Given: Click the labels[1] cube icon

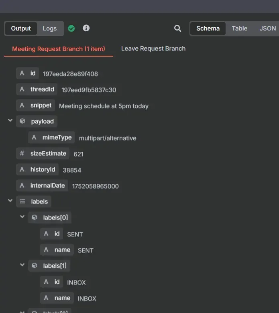Looking at the screenshot, I should 35,266.
